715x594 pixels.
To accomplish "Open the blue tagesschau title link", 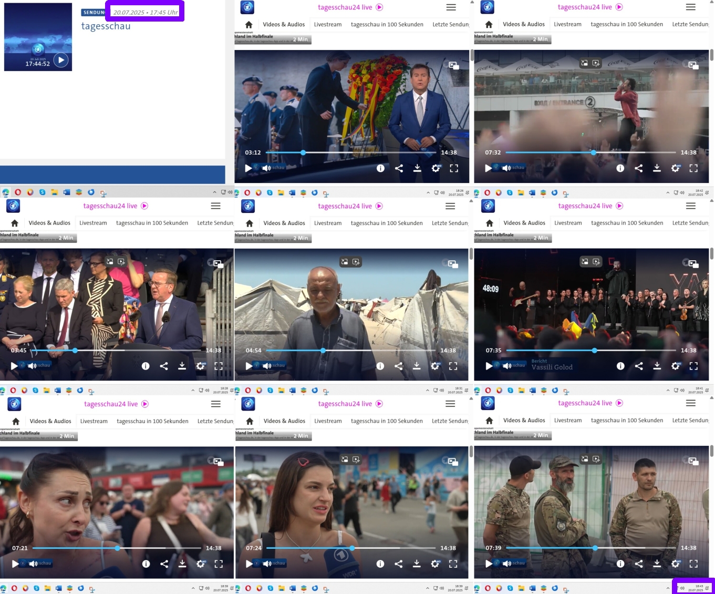I will (x=106, y=26).
